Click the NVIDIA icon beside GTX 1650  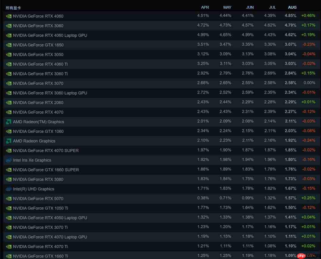pyautogui.click(x=8, y=45)
